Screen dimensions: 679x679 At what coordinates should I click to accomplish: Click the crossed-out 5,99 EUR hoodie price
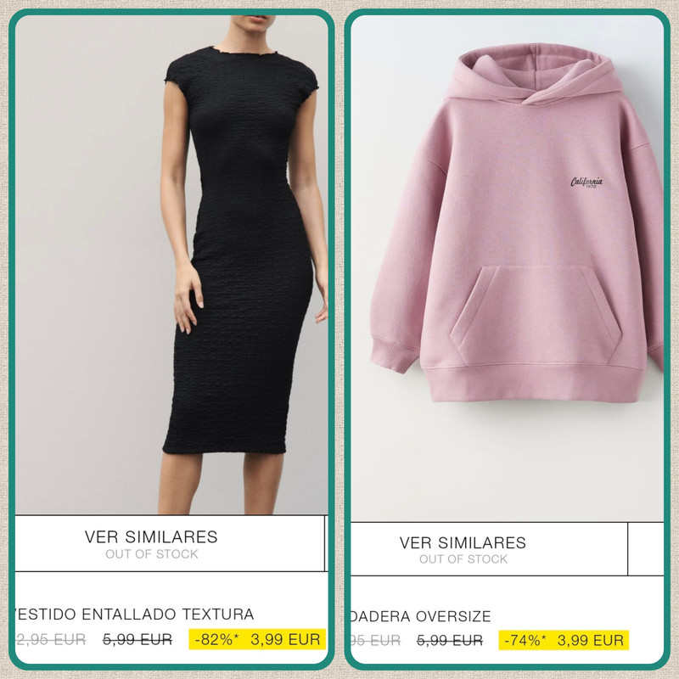[x=450, y=641]
